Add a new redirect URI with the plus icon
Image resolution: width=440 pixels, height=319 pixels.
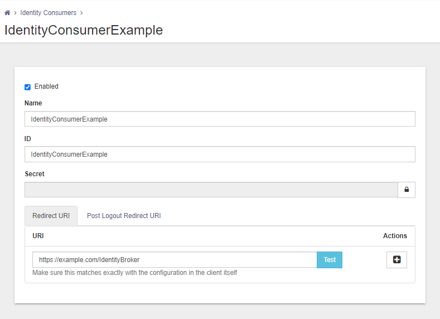click(x=397, y=260)
